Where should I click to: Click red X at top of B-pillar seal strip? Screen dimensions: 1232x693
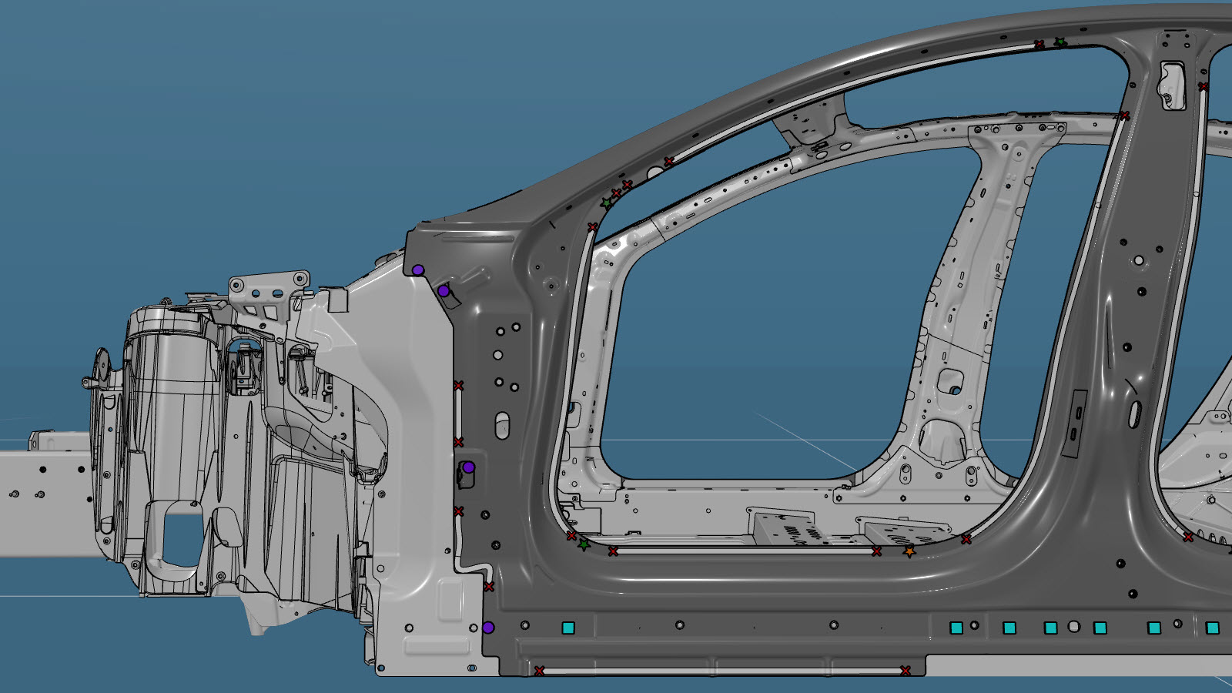(1125, 115)
